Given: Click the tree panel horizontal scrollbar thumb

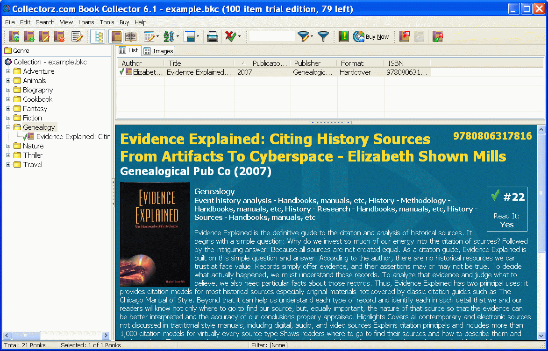Looking at the screenshot, I should coord(26,335).
